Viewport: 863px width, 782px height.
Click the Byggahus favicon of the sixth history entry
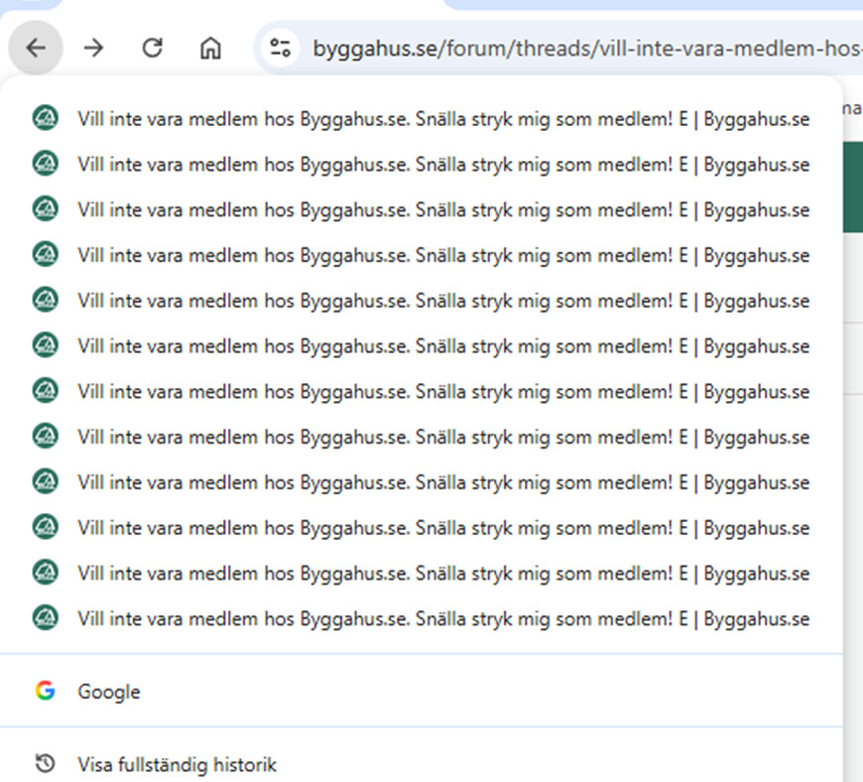[45, 345]
